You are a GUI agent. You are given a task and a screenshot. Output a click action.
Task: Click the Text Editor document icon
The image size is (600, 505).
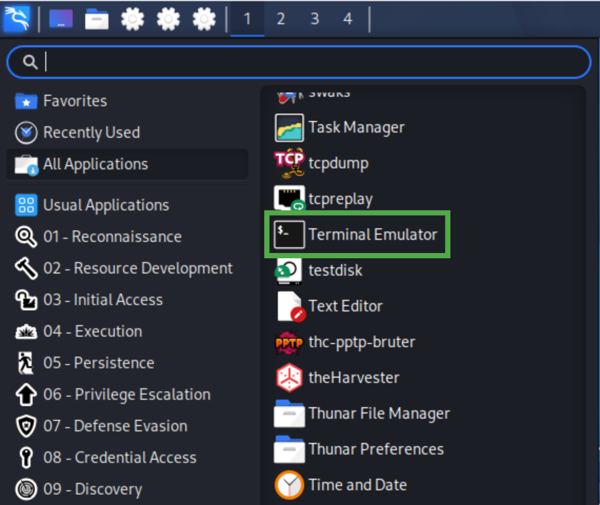coord(291,307)
